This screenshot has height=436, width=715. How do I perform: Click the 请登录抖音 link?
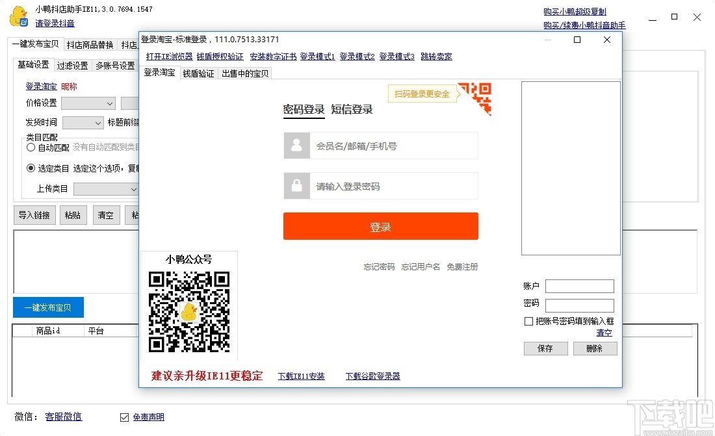[55, 23]
